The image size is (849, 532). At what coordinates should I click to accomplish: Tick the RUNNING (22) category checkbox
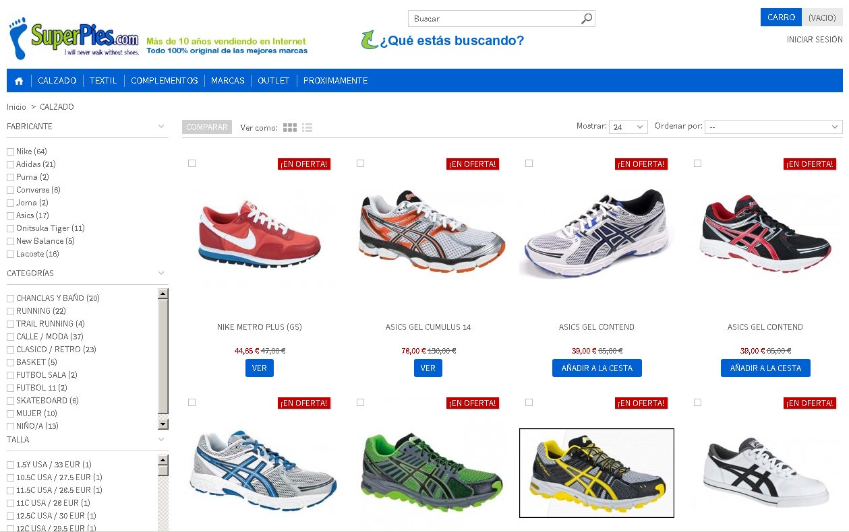[10, 311]
